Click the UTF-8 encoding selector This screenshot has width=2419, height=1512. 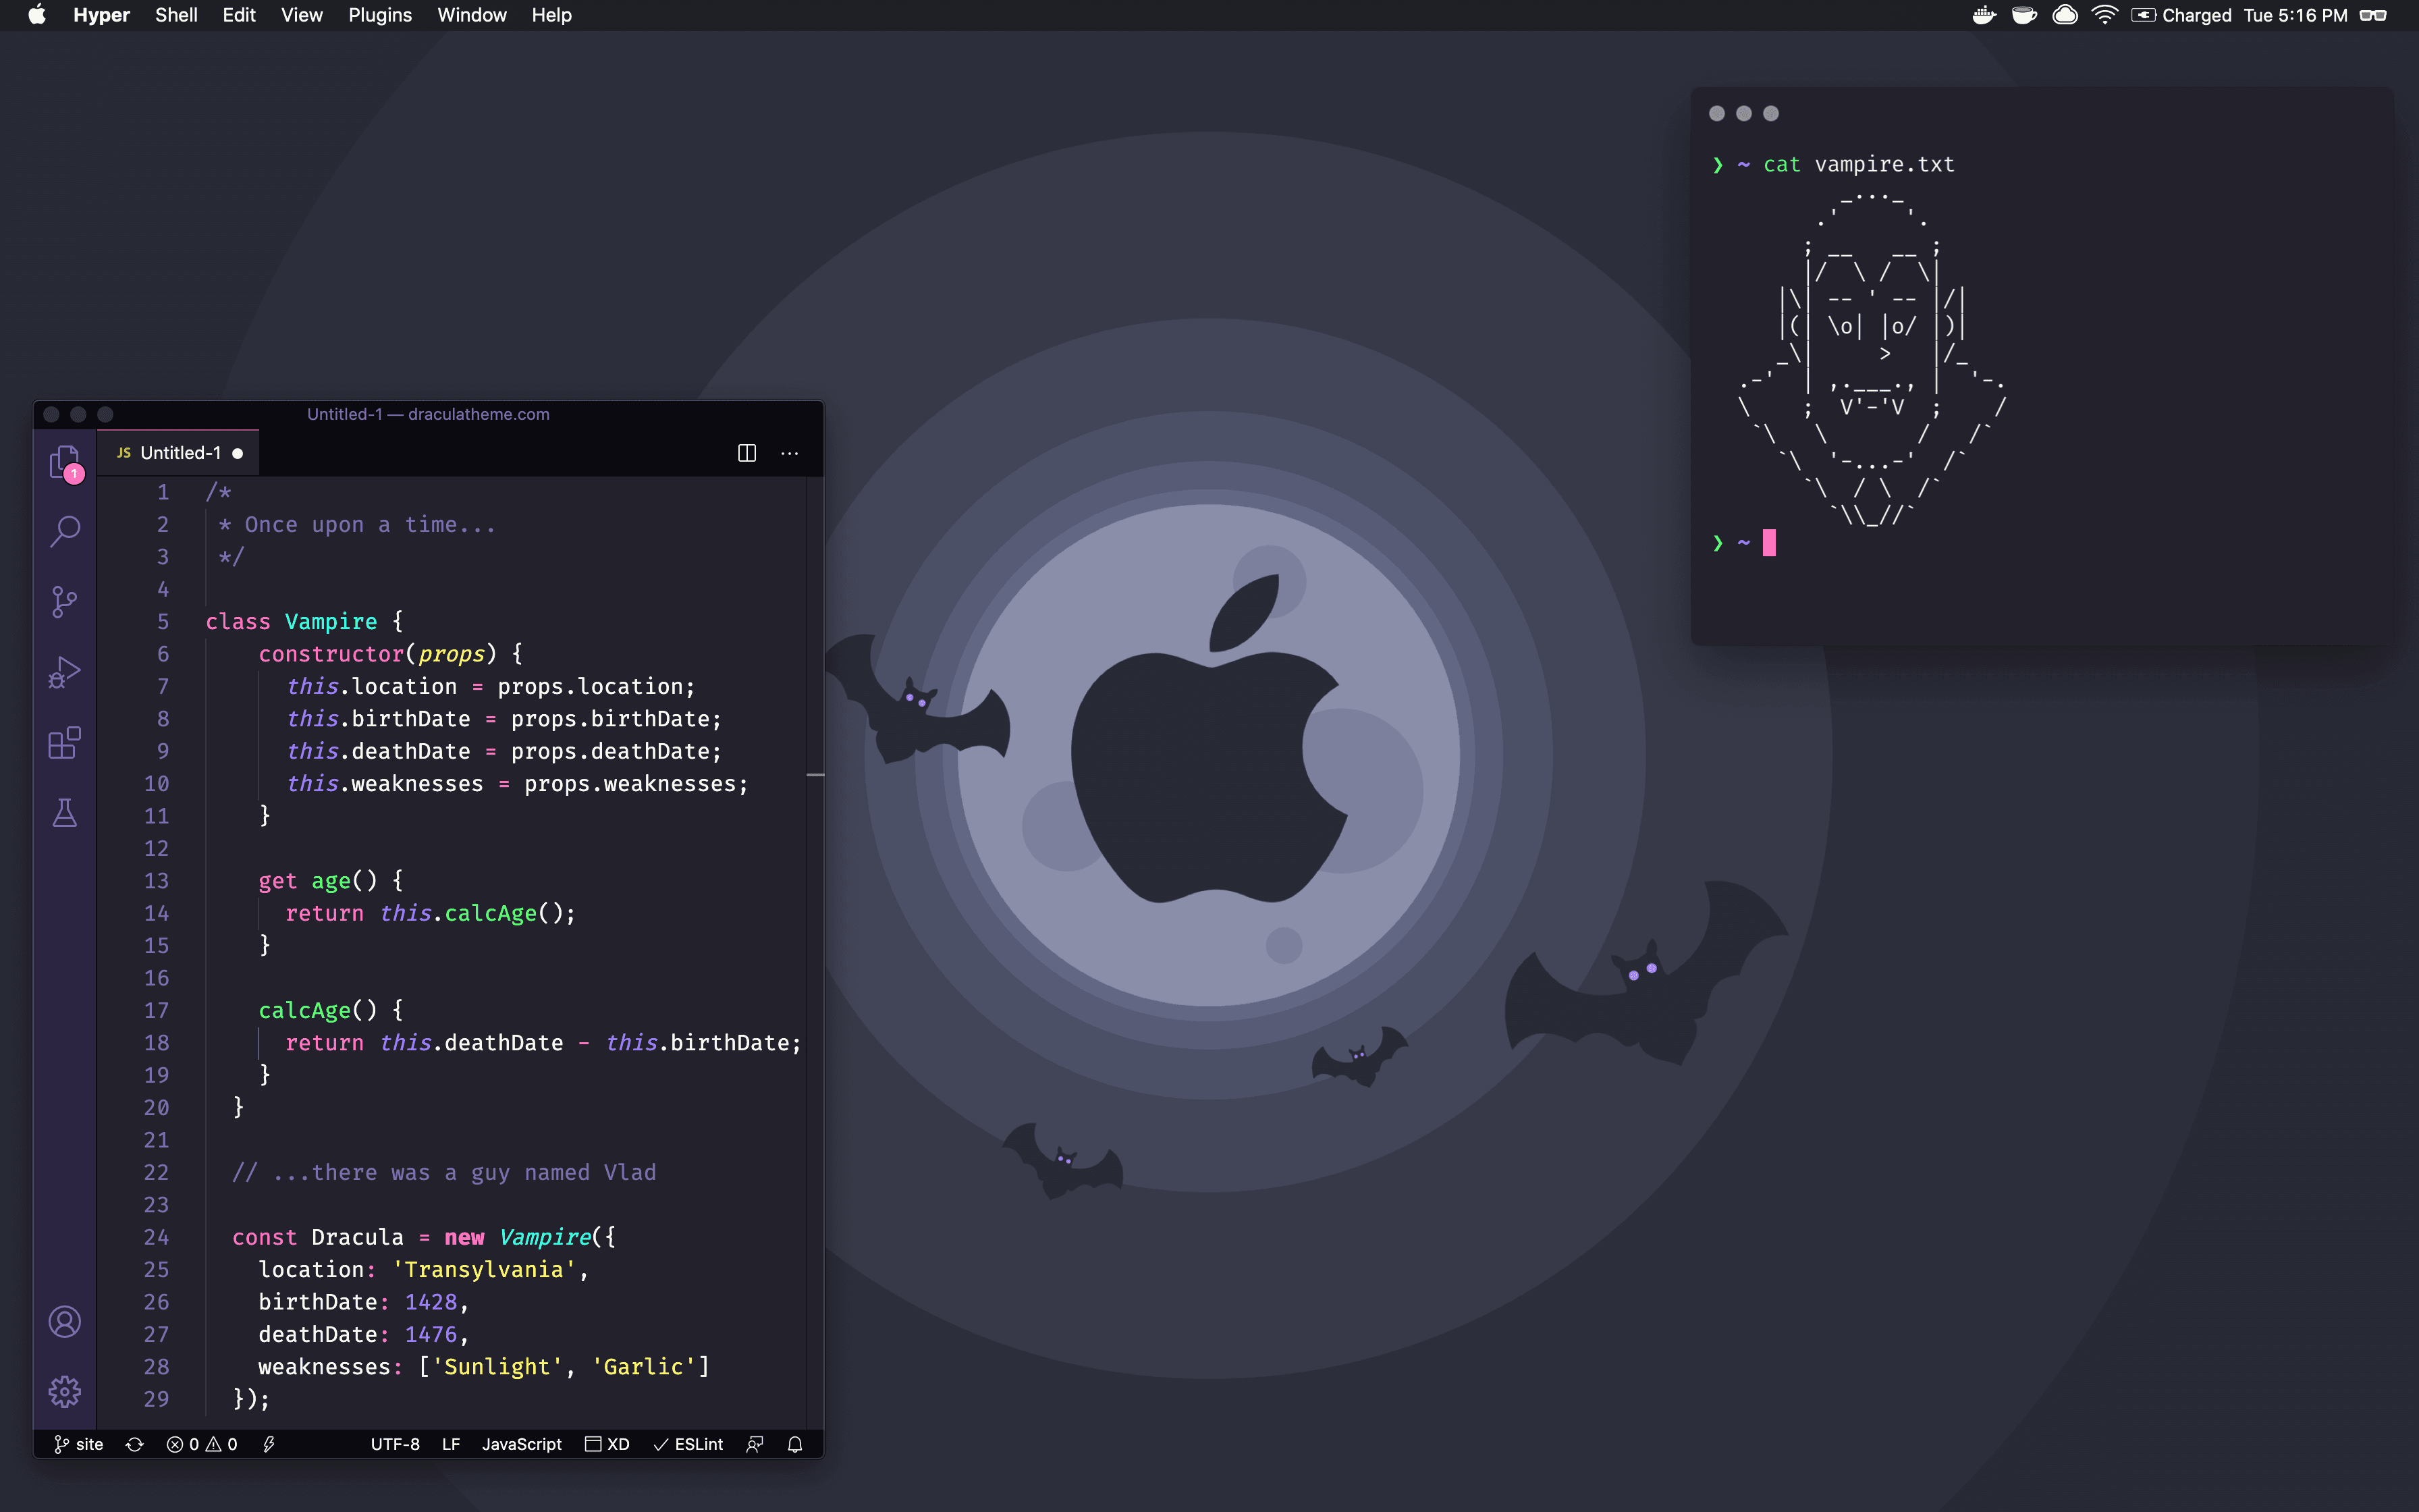click(x=395, y=1444)
